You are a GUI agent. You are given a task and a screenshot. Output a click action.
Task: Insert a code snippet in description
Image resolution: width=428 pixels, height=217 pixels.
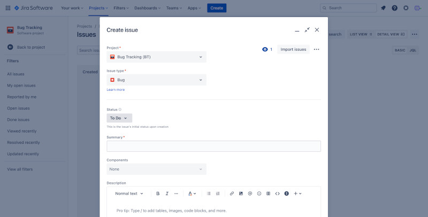pyautogui.click(x=277, y=193)
